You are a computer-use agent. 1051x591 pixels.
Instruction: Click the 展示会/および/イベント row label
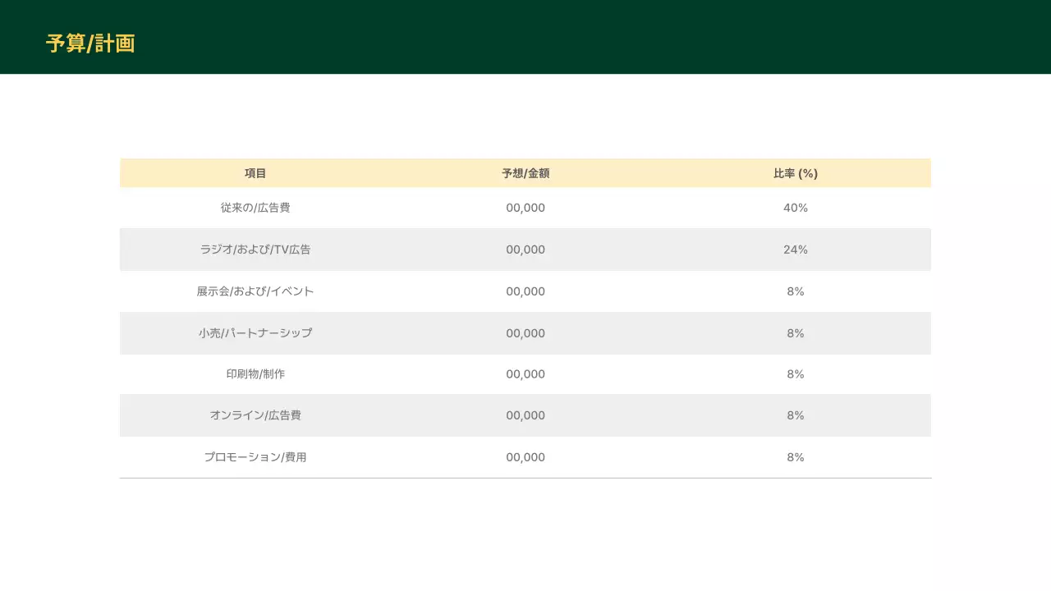(255, 291)
